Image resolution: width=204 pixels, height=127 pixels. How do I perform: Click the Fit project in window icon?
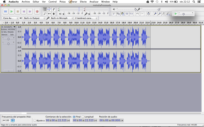168,14
